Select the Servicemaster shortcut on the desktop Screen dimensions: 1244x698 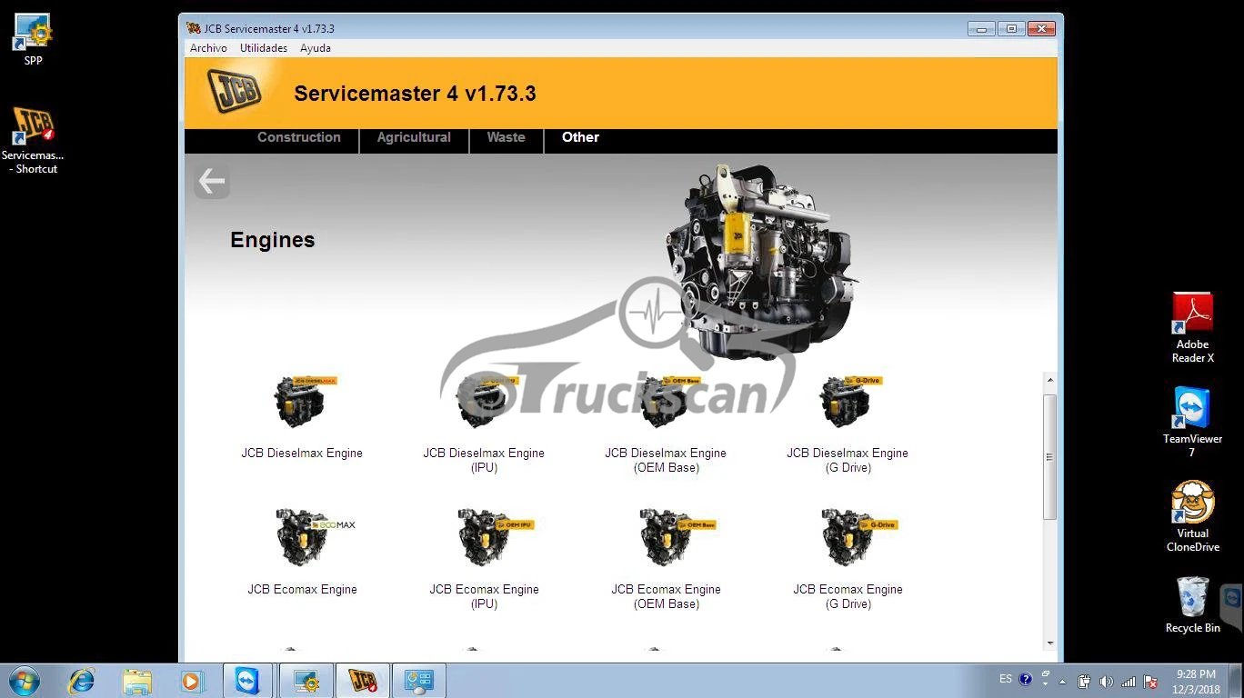click(x=33, y=141)
